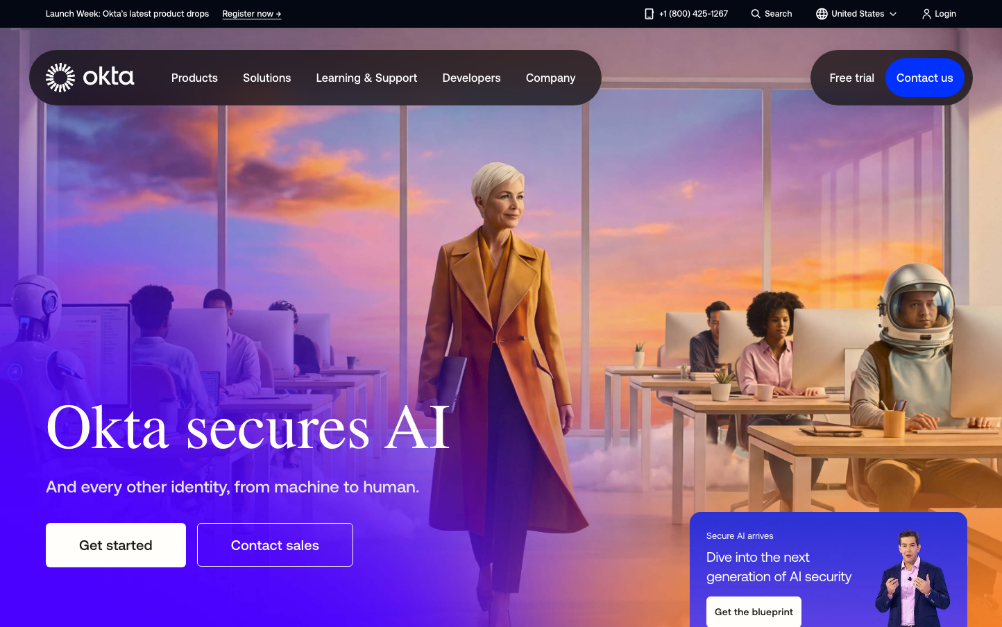Expand the Learning & Support menu
1002x627 pixels.
point(366,78)
